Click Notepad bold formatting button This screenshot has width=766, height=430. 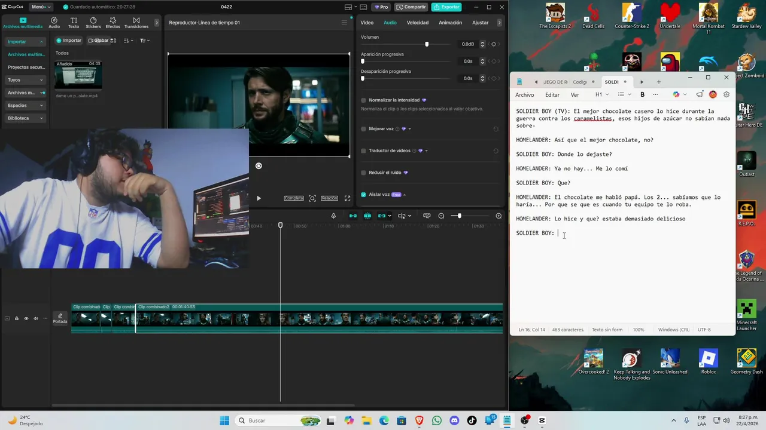pos(642,94)
